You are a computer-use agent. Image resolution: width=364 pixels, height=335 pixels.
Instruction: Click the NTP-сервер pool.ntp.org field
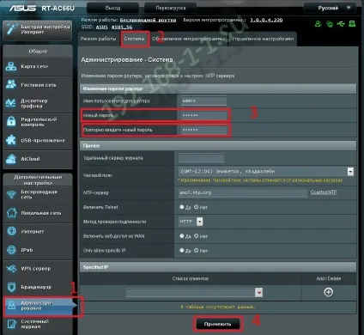(x=243, y=192)
